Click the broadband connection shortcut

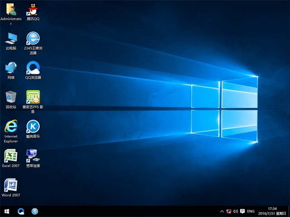33,156
